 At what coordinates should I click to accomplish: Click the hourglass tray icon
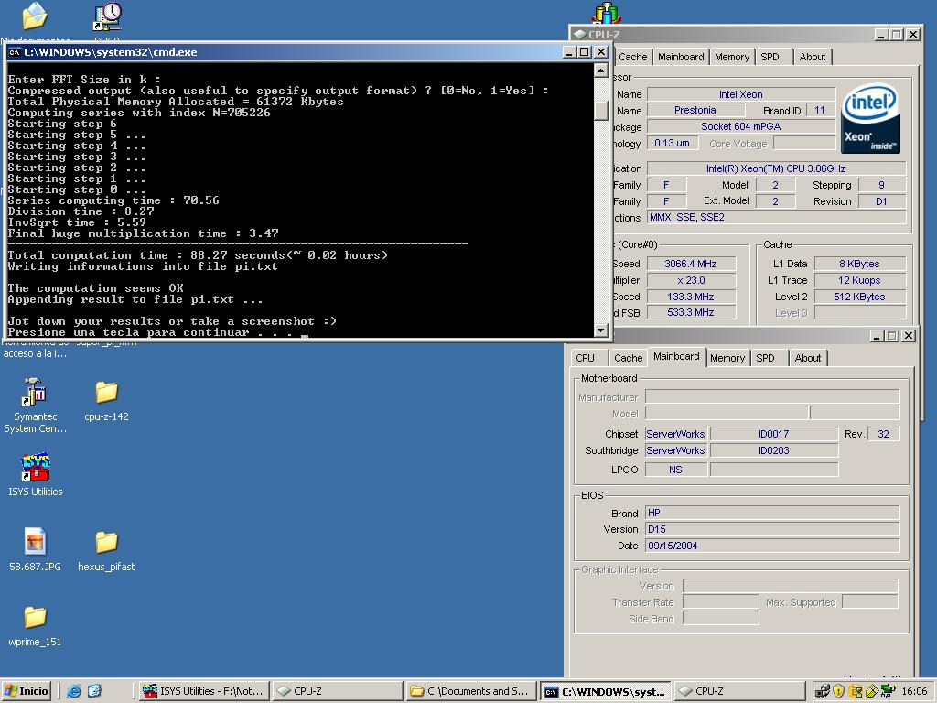(856, 691)
